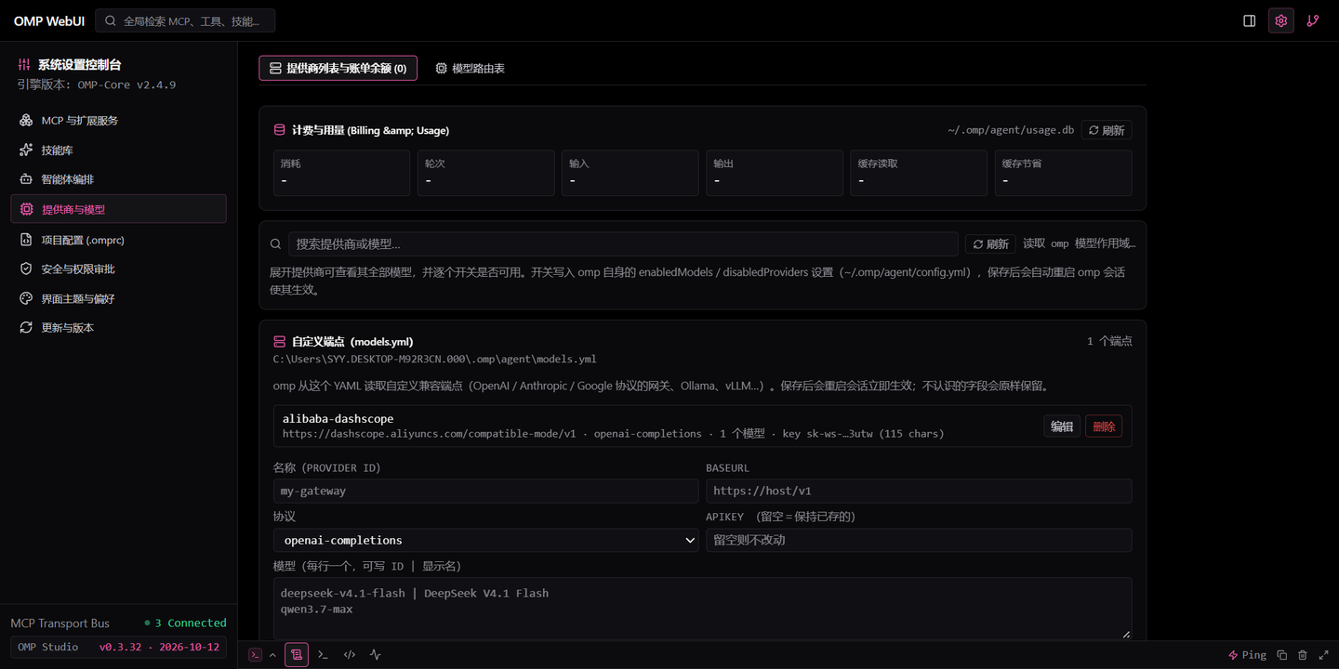Clear output with the trash icon
The height and width of the screenshot is (669, 1339).
tap(1303, 655)
